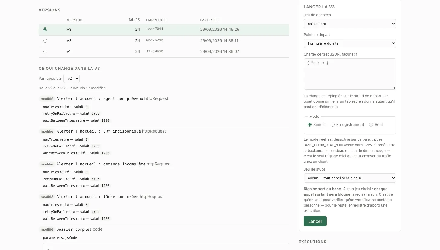Image resolution: width=440 pixels, height=250 pixels.
Task: Focus the Charge de test JSON textarea
Action: 350,74
